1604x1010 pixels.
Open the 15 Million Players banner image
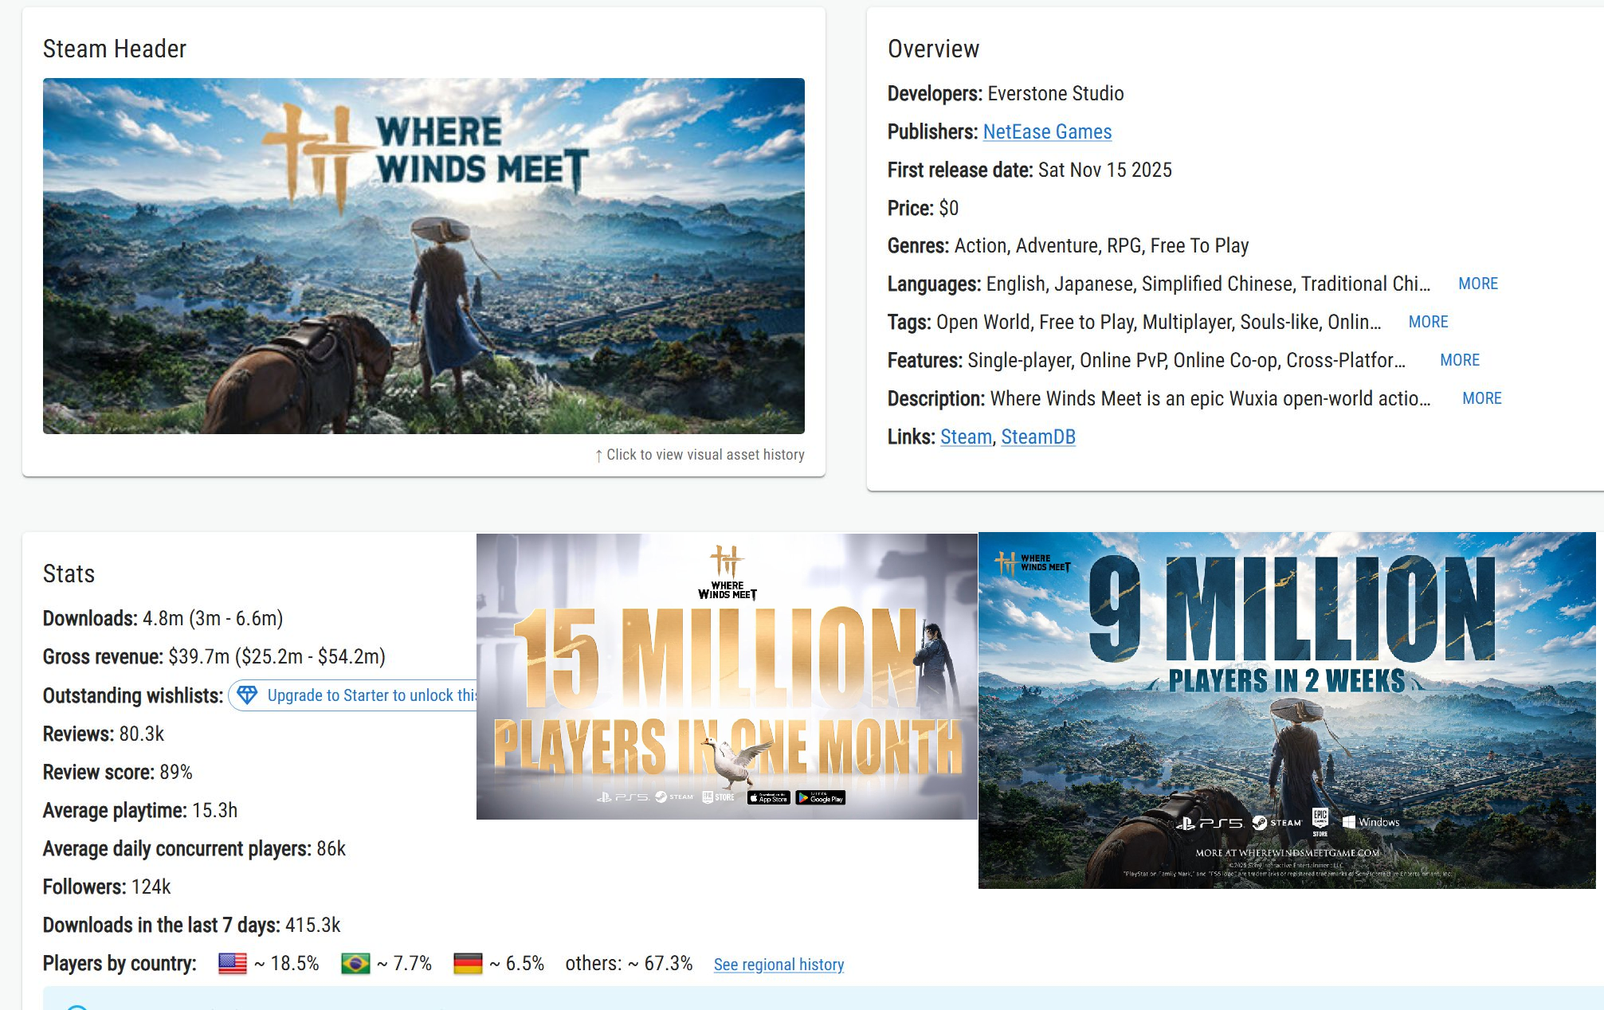click(726, 677)
